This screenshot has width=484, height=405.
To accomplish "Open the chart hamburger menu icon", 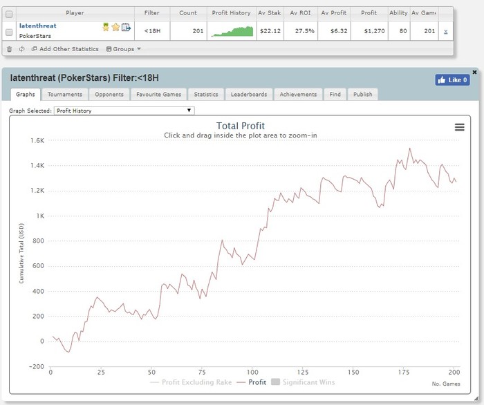I will click(460, 127).
